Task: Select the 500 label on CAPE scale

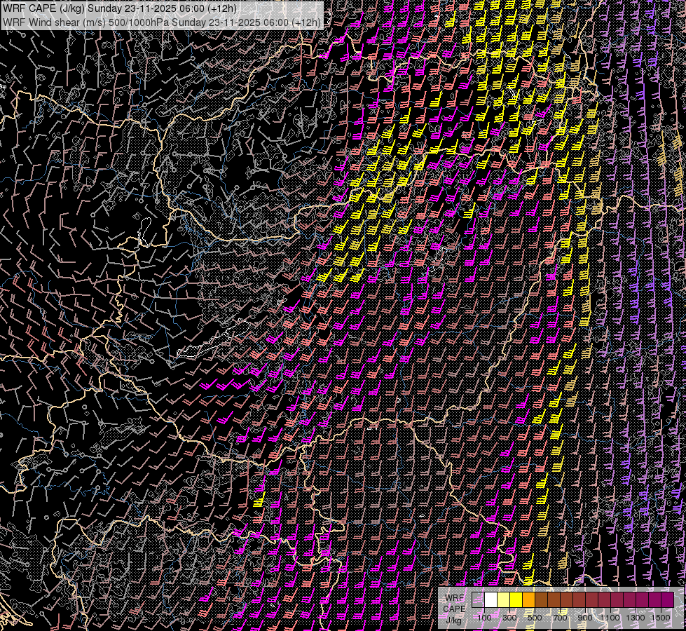Action: click(x=535, y=618)
